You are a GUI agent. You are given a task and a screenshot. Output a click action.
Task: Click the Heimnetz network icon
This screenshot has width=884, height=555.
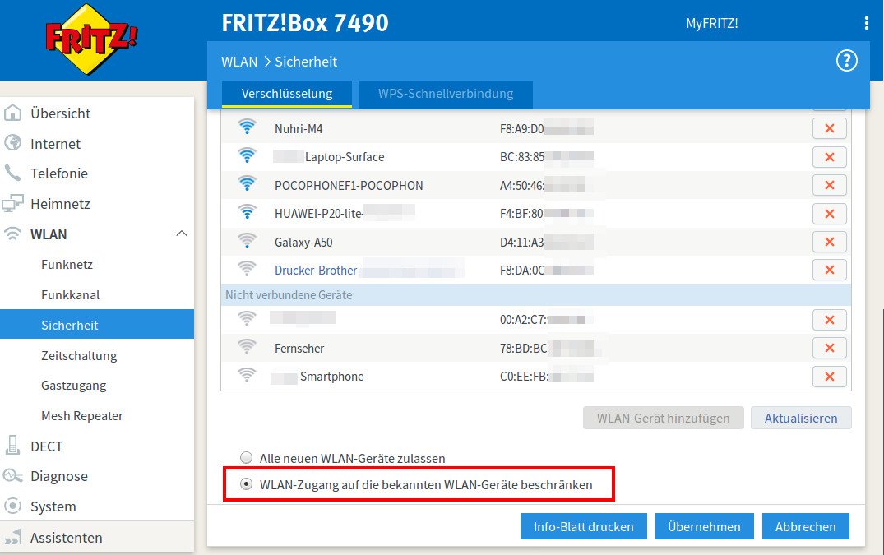[x=12, y=203]
